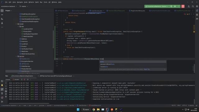
Task: Click project tree vertical scrollbar
Action: pyautogui.click(x=53, y=40)
